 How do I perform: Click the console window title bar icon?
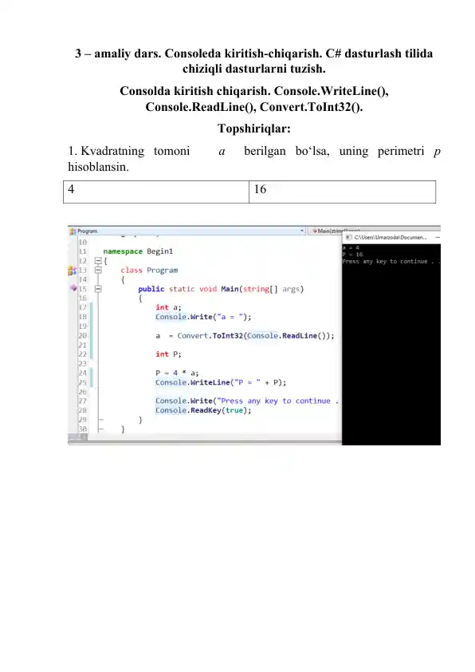pyautogui.click(x=348, y=237)
